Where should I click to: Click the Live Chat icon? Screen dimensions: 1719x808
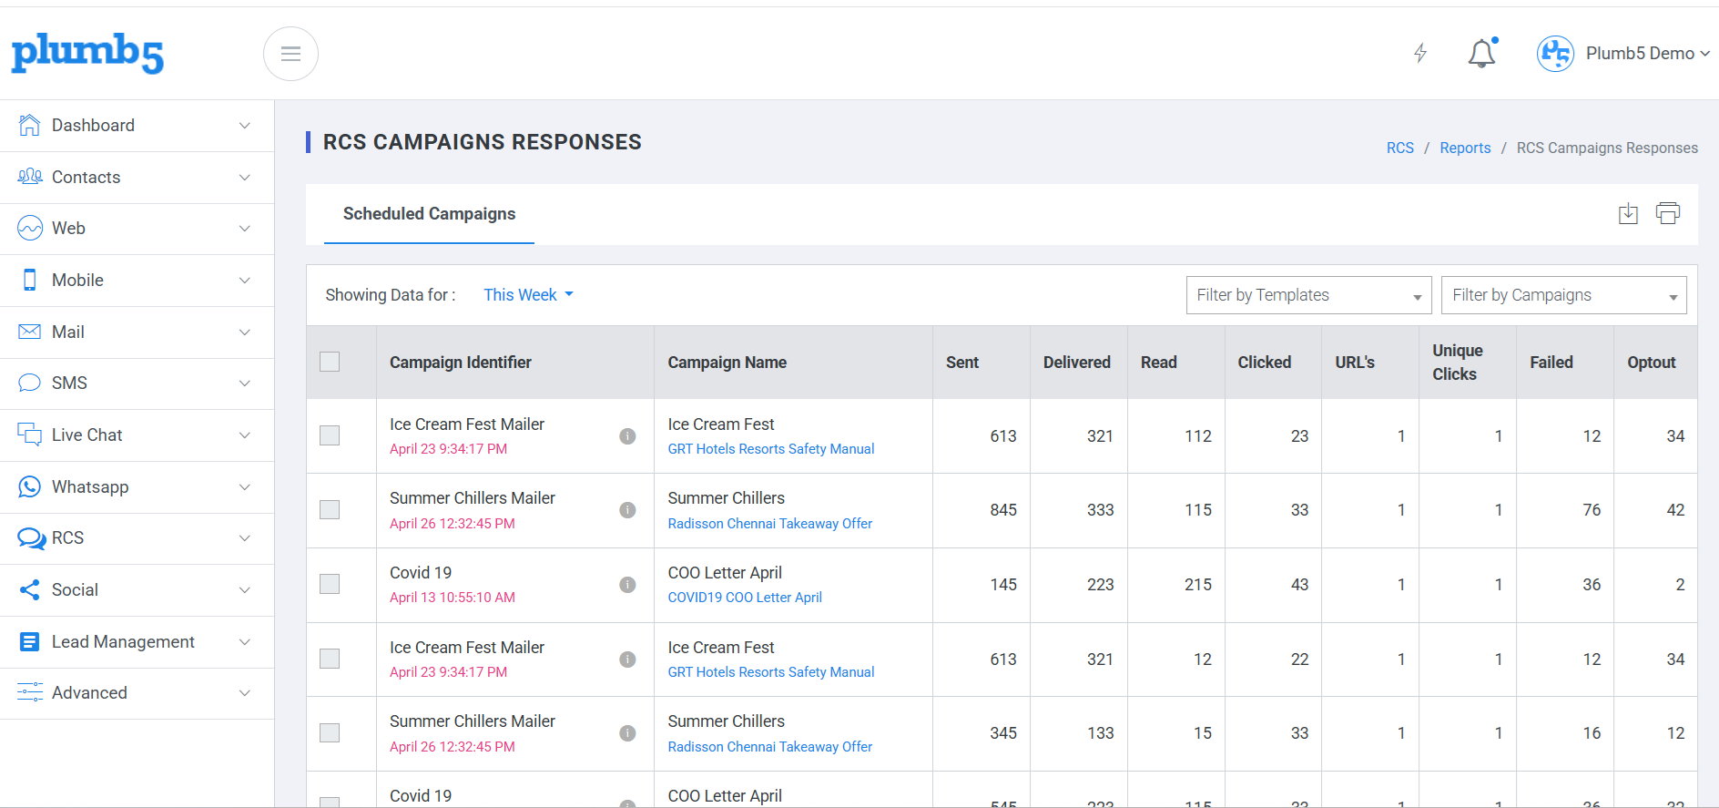tap(30, 435)
